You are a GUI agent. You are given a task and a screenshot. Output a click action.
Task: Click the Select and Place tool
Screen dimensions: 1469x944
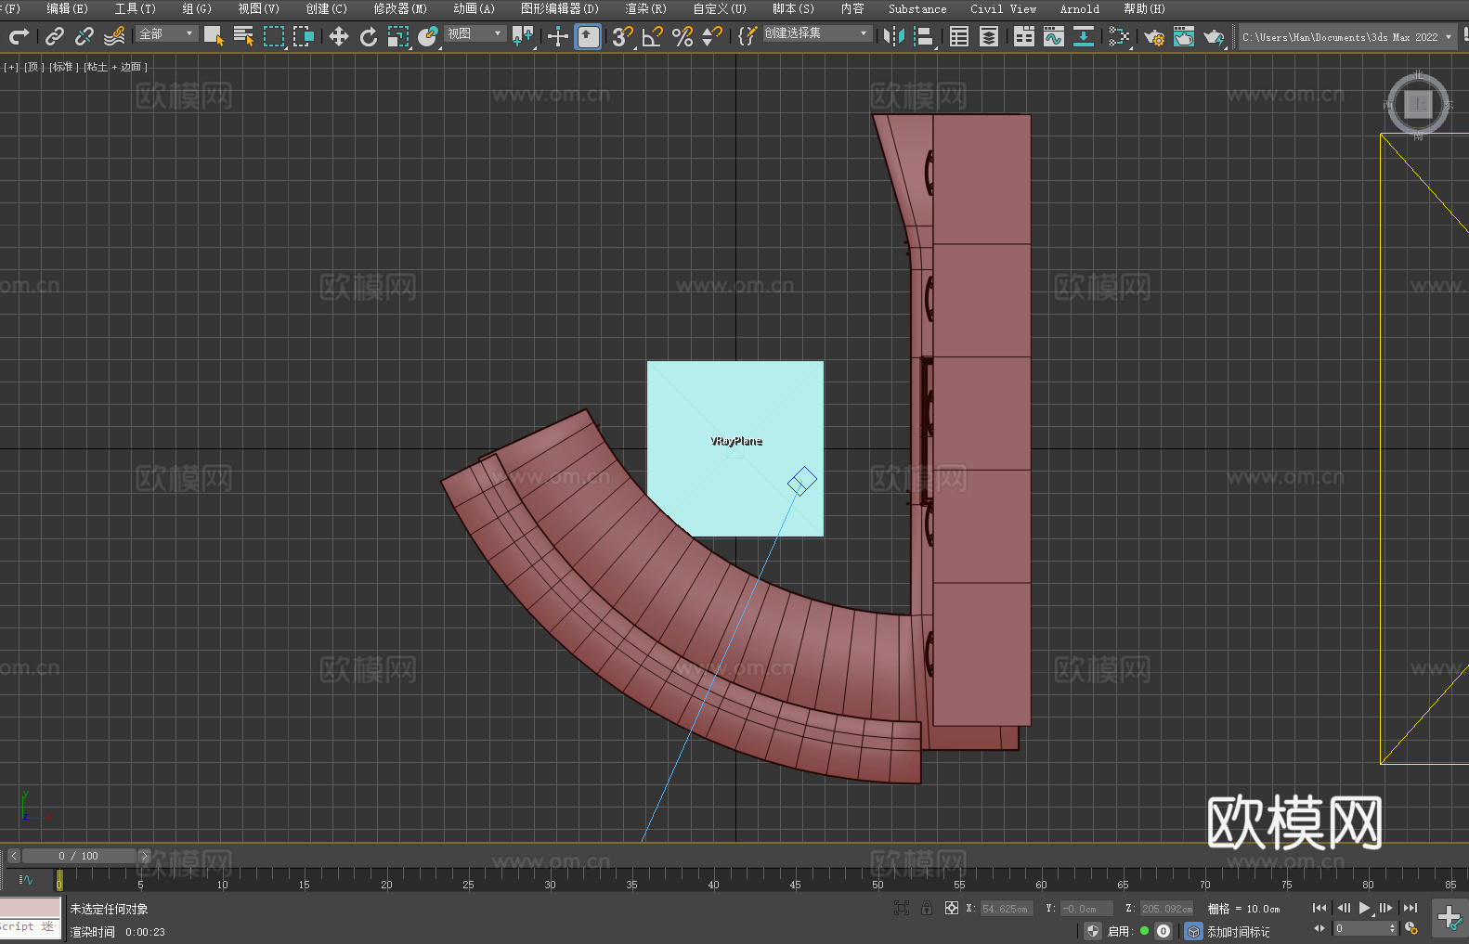tap(428, 36)
